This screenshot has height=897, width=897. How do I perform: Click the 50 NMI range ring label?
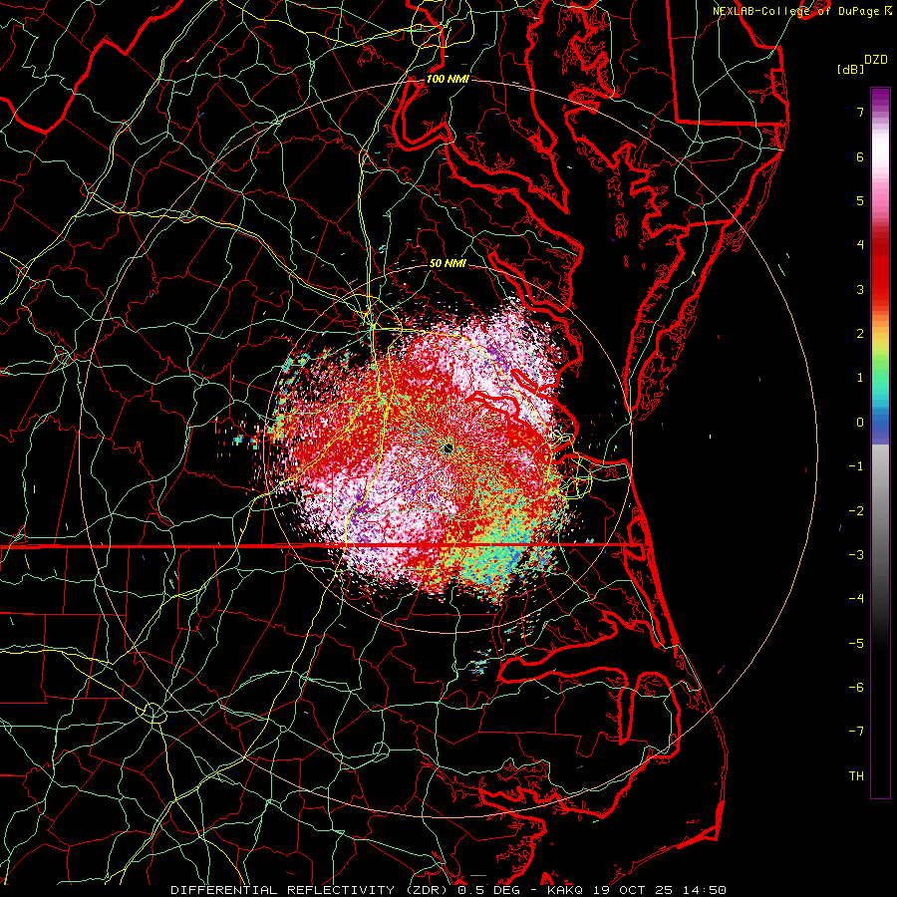[x=448, y=263]
